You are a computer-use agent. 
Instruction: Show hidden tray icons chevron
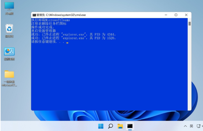pyautogui.click(x=185, y=126)
